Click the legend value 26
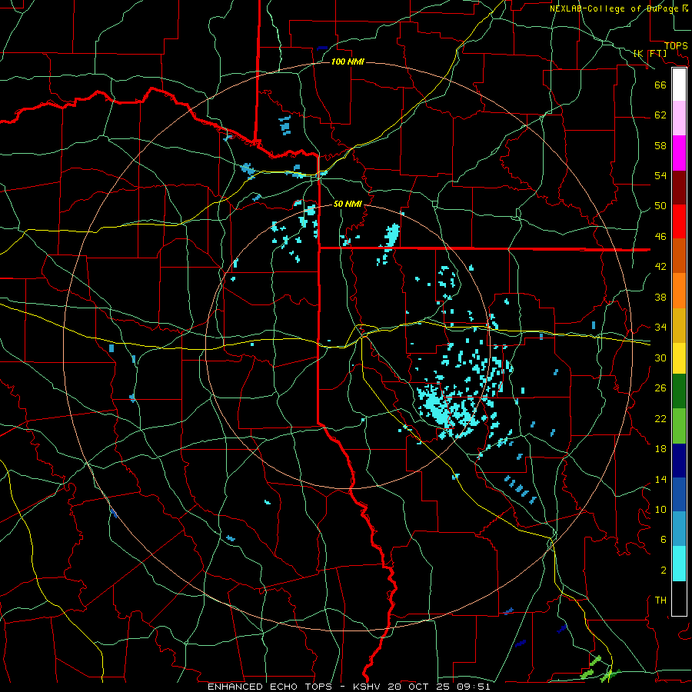This screenshot has height=692, width=692. 660,388
